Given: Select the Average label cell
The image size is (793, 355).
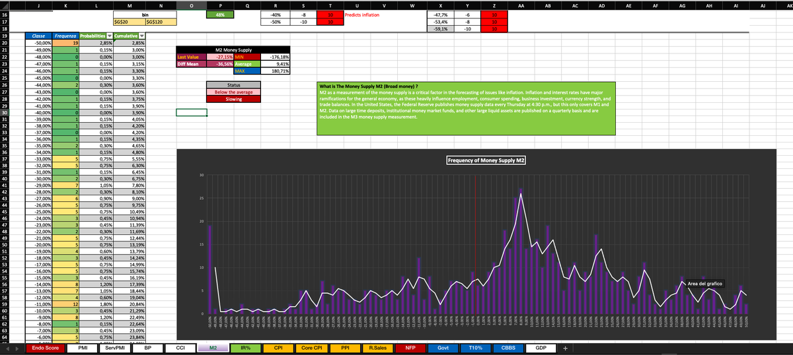Looking at the screenshot, I should tap(248, 64).
